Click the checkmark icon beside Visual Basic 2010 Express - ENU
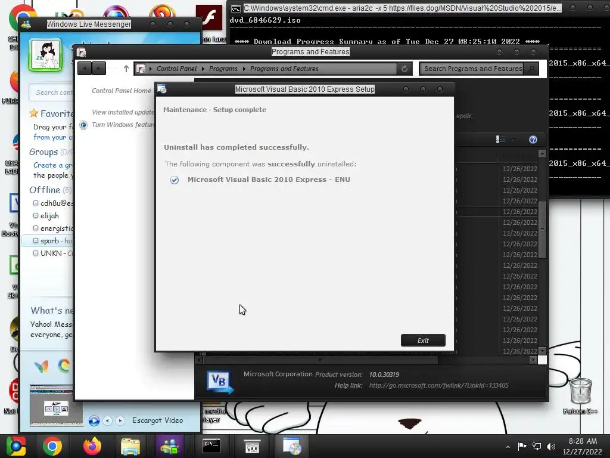Image resolution: width=610 pixels, height=458 pixels. [175, 180]
